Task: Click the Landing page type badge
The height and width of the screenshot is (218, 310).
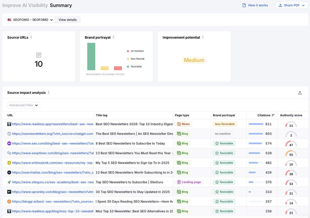Action: click(189, 182)
